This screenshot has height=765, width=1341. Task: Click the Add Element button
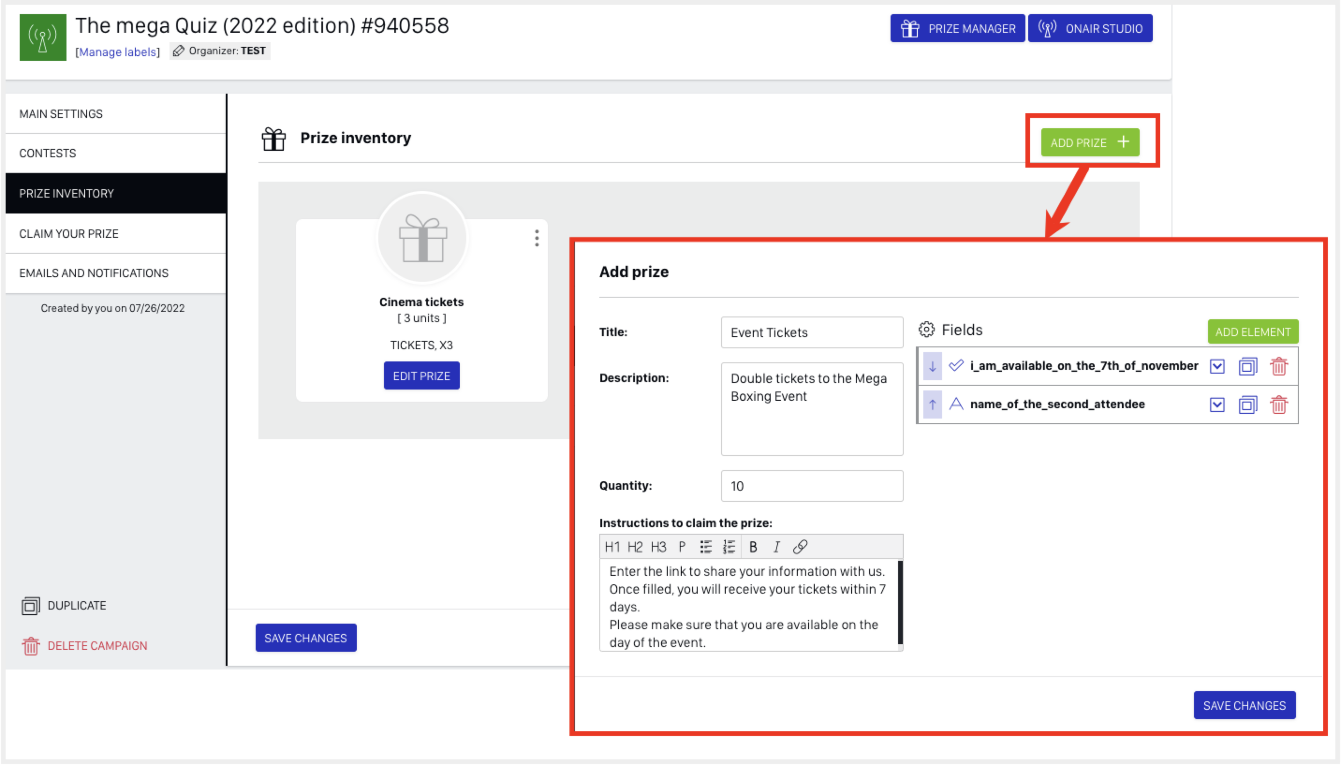coord(1252,331)
